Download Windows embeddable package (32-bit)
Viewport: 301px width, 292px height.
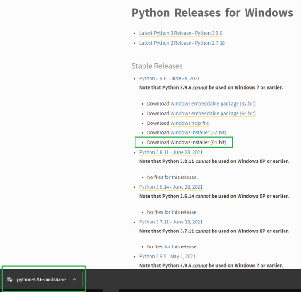tap(213, 103)
